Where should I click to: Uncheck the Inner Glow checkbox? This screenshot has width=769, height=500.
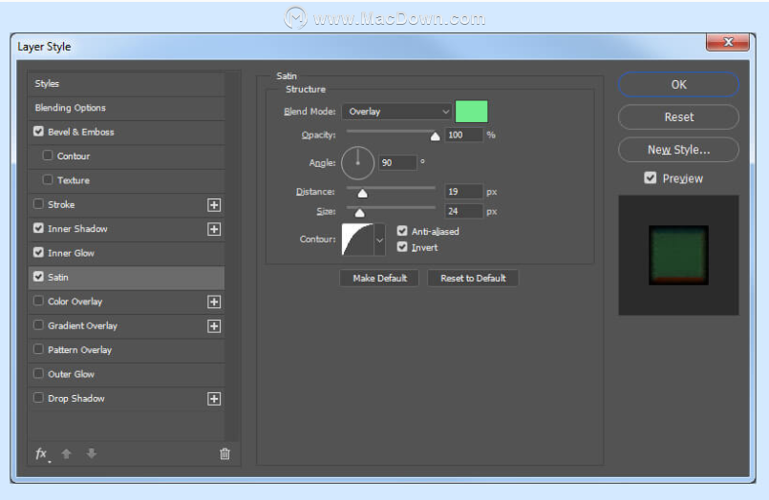coord(38,252)
